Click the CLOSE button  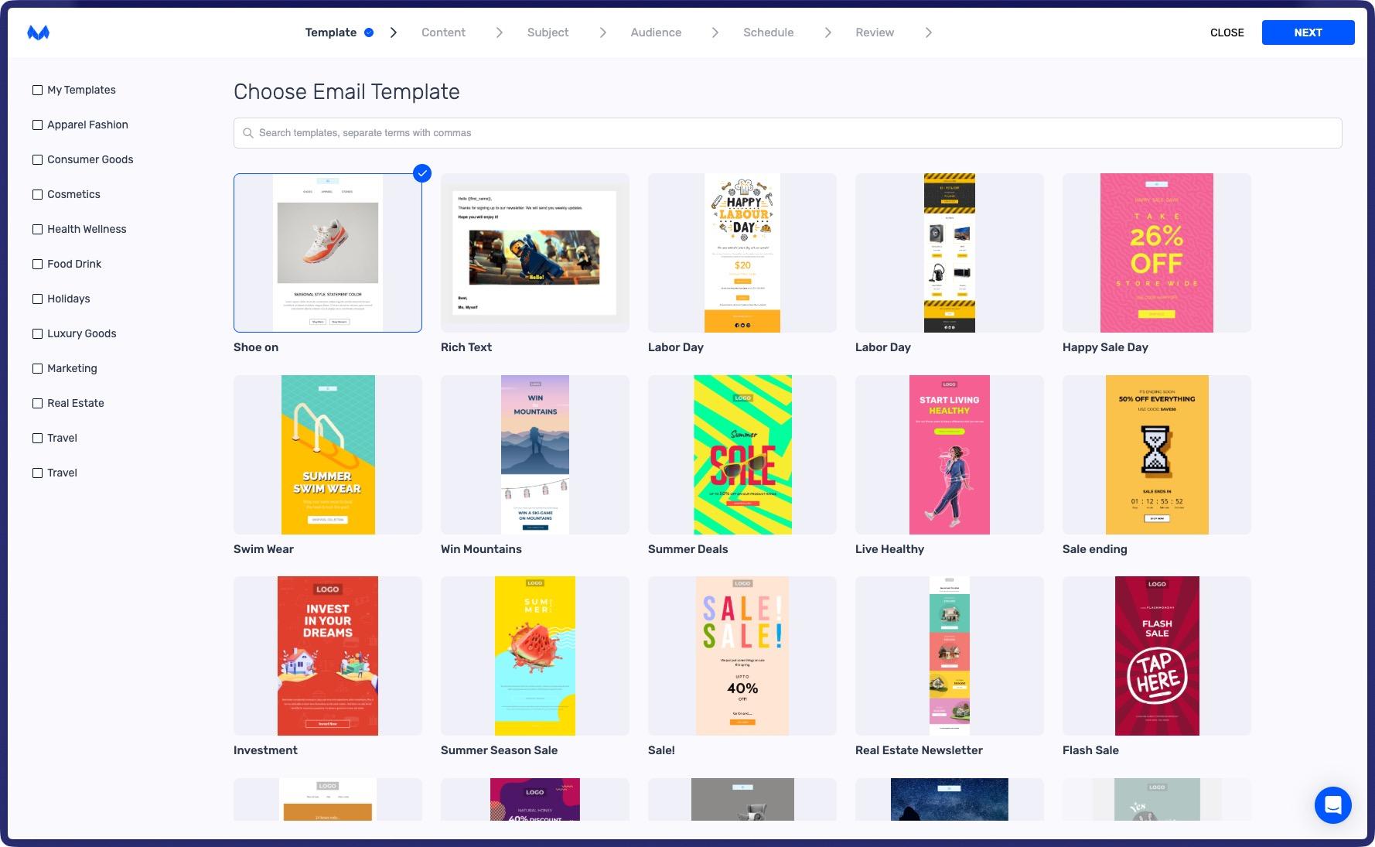(1227, 32)
